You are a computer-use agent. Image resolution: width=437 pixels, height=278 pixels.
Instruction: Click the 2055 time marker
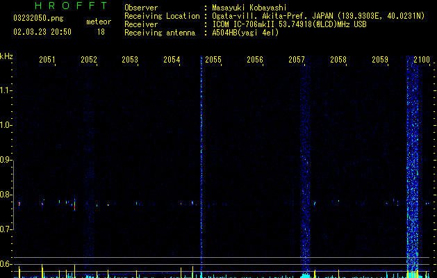click(213, 60)
